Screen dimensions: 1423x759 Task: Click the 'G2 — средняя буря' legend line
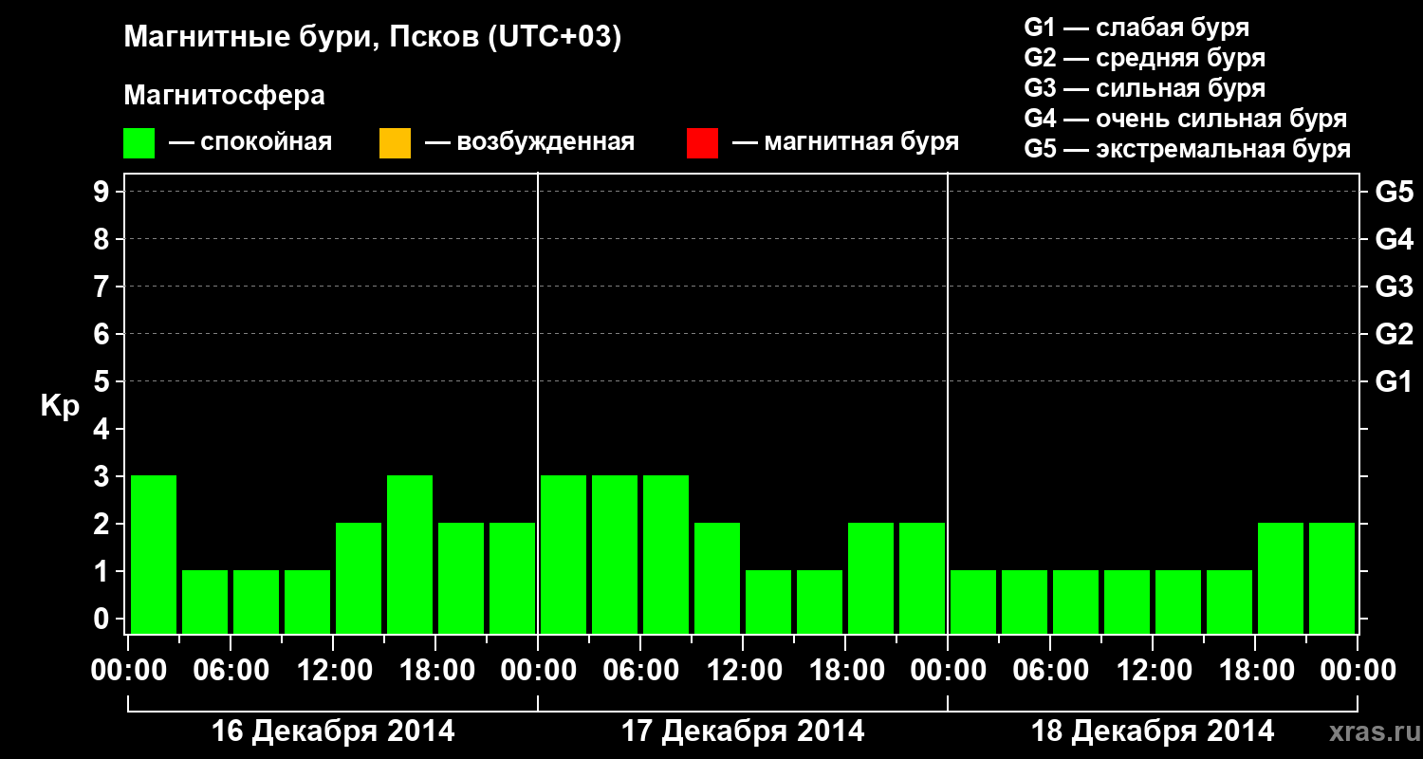[x=1145, y=58]
